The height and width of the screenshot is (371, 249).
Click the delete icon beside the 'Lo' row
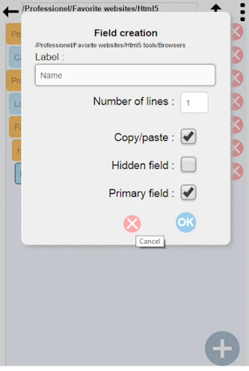coord(237,101)
